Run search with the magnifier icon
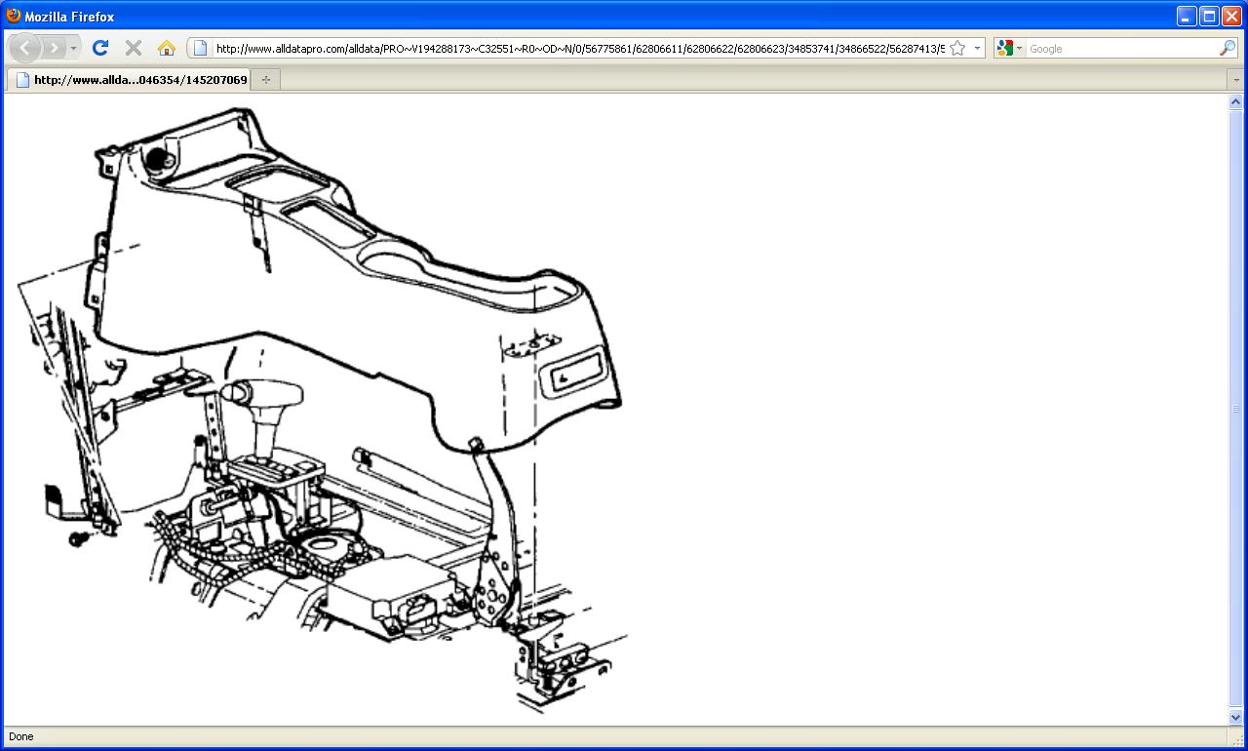Screen dimensions: 1248x751 1227,48
